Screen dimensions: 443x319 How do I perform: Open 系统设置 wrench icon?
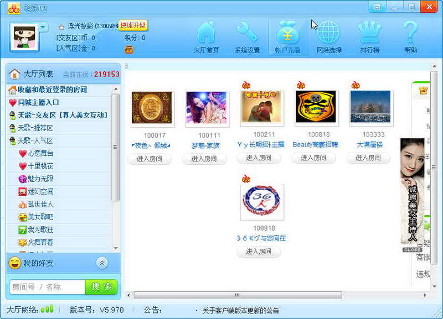point(247,33)
